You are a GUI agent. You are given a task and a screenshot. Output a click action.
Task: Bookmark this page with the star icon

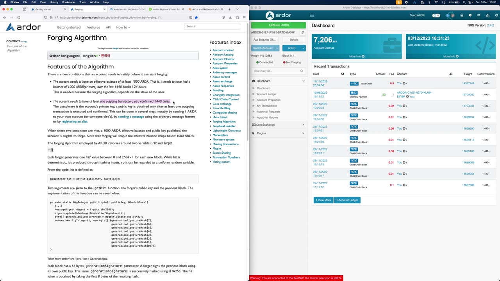tap(196, 17)
